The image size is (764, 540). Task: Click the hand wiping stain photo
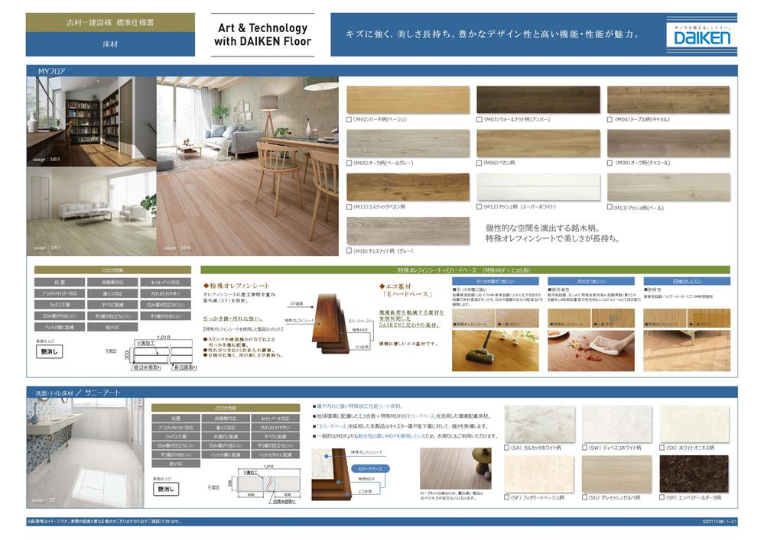pyautogui.click(x=591, y=351)
